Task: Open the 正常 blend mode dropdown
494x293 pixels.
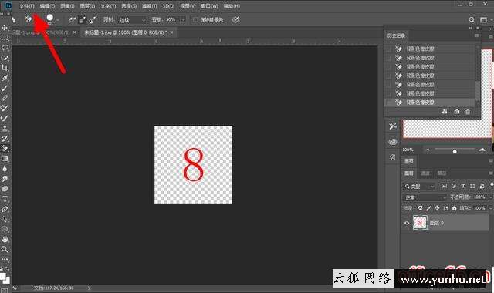Action: click(x=425, y=197)
